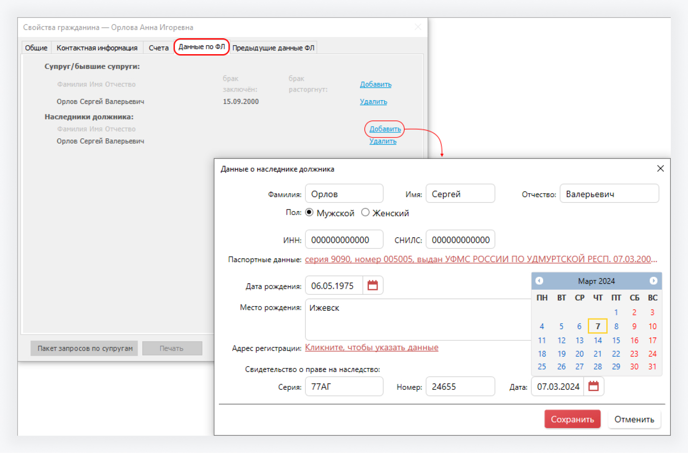688x453 pixels.
Task: Open Данные по ФЛ tab
Action: pos(202,47)
